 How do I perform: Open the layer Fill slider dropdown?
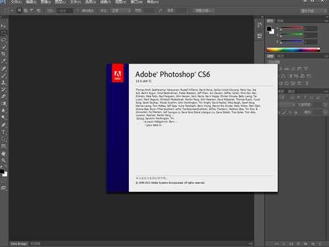click(x=326, y=112)
